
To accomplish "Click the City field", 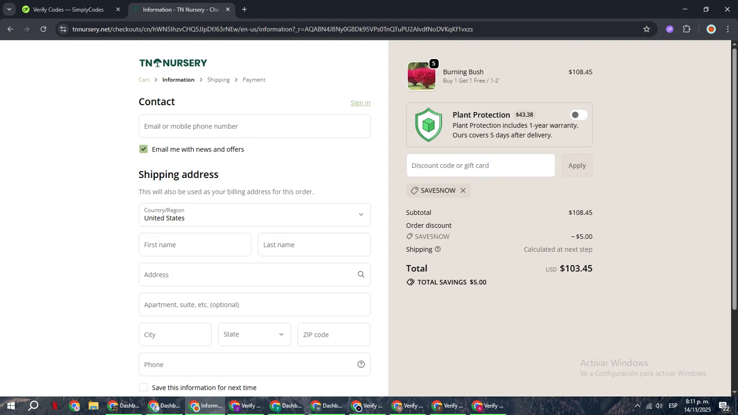I will 175,334.
